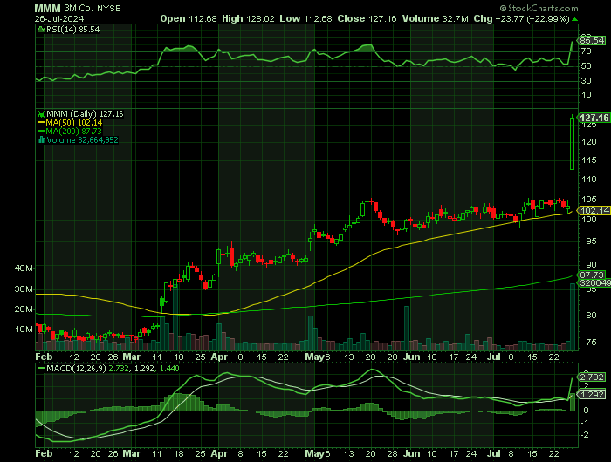
Task: Click the 30M volume axis label
Action: [24, 289]
